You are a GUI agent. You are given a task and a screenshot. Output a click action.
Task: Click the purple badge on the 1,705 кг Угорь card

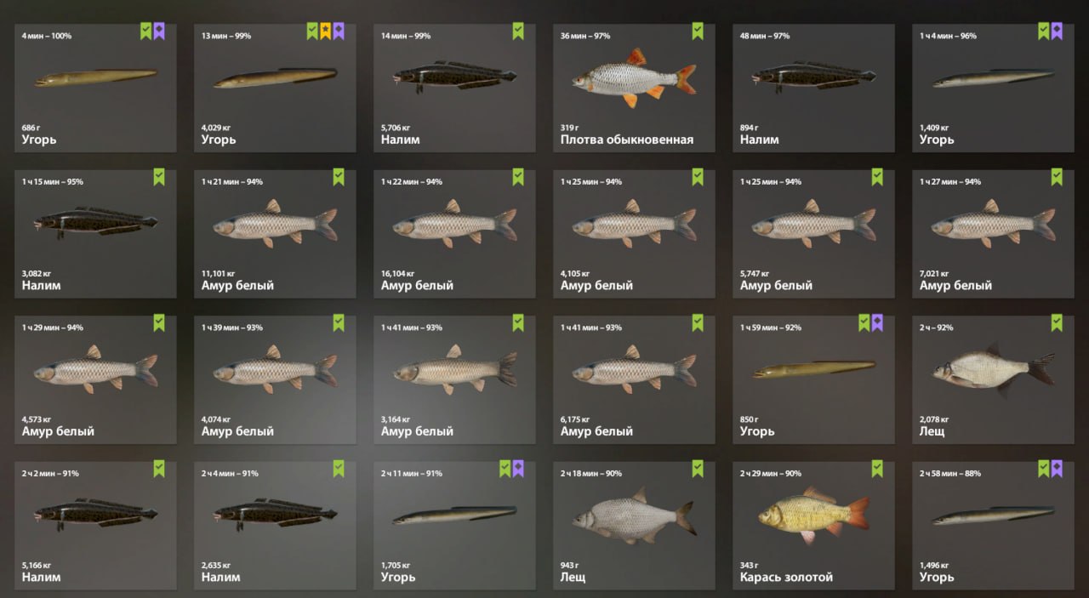(x=518, y=469)
